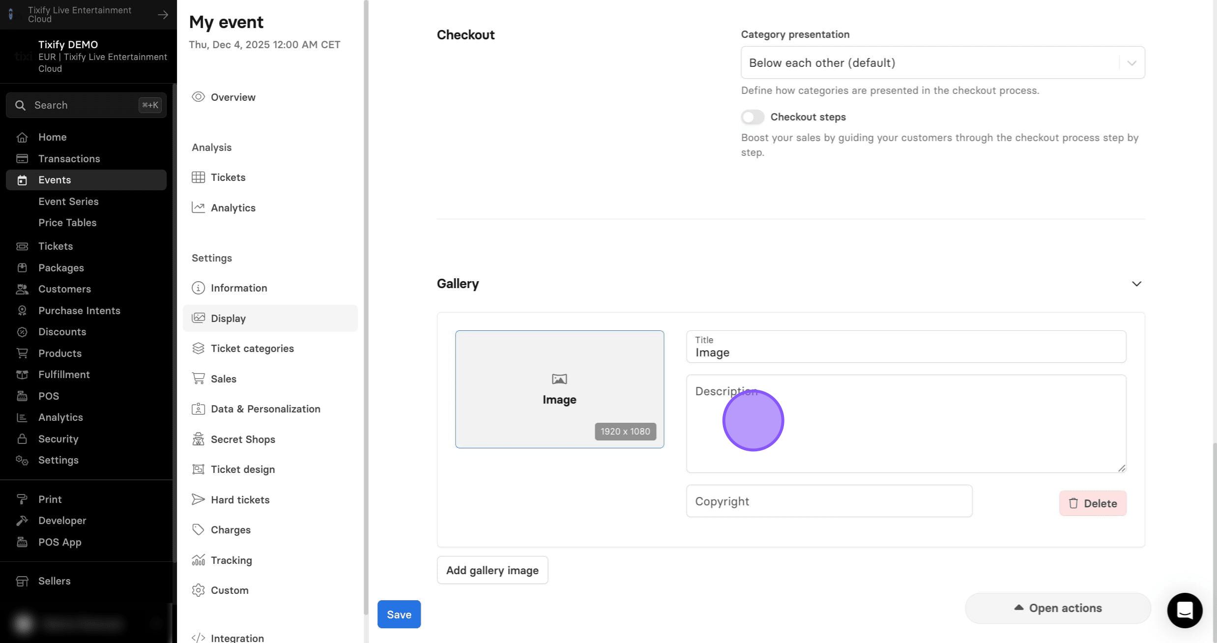Select the Ticket design menu item
Image resolution: width=1217 pixels, height=643 pixels.
[270, 469]
